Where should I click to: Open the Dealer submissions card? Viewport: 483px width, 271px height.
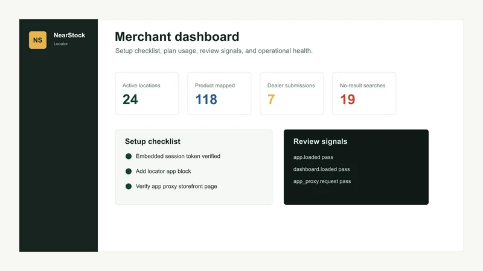pyautogui.click(x=292, y=93)
